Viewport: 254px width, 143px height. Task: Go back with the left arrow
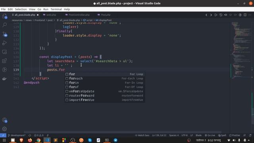206,15
